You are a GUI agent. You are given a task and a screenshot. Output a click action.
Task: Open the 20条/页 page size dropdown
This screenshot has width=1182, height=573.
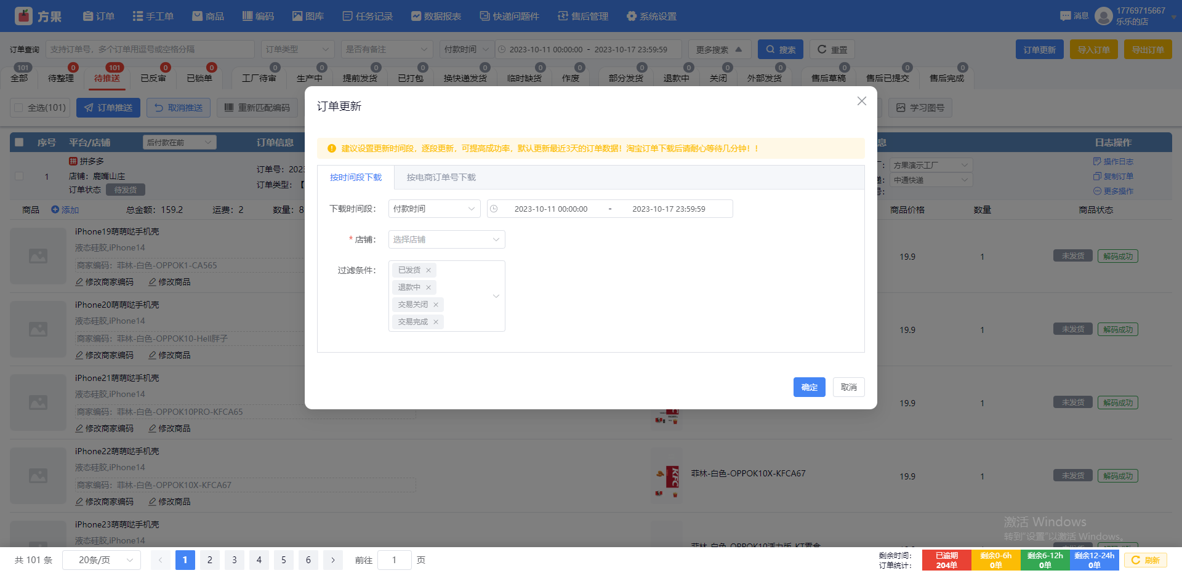(x=102, y=560)
